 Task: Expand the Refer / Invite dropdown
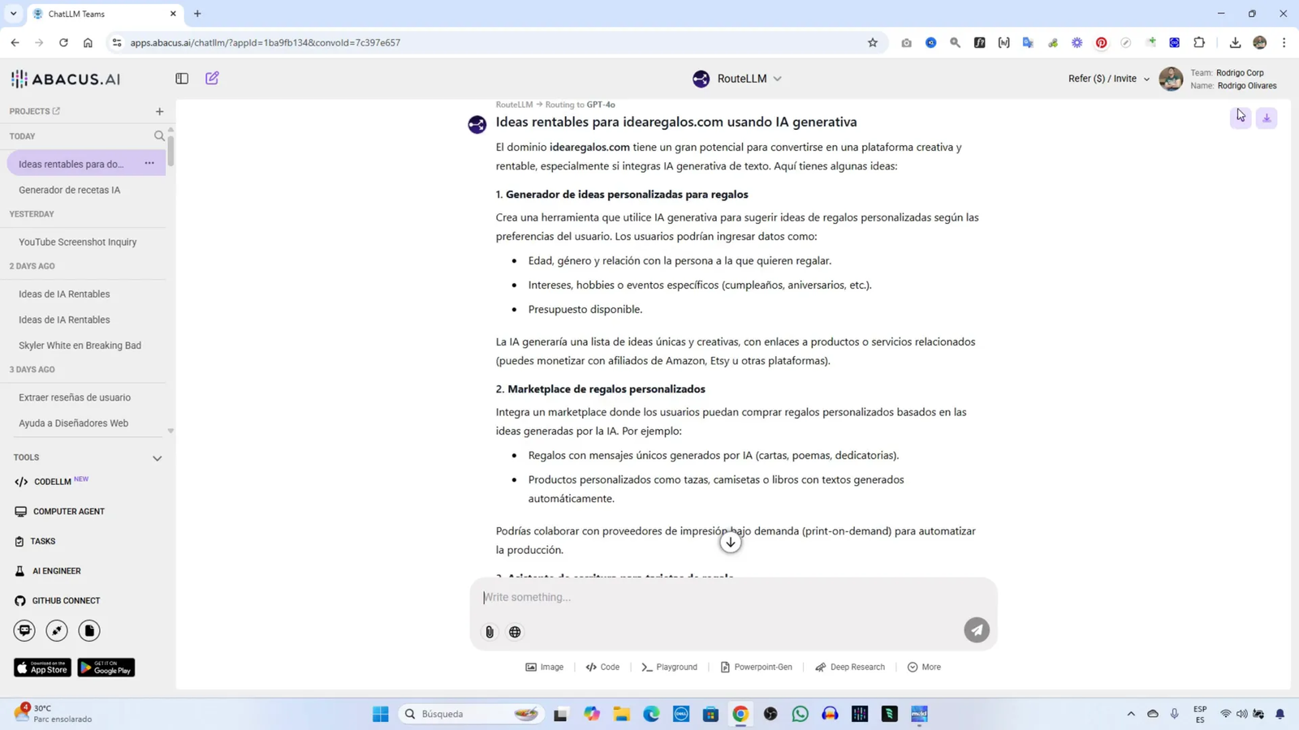coord(1146,78)
